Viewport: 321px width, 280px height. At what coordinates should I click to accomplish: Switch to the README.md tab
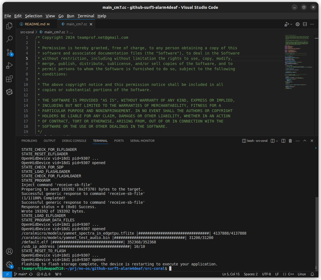click(35, 24)
